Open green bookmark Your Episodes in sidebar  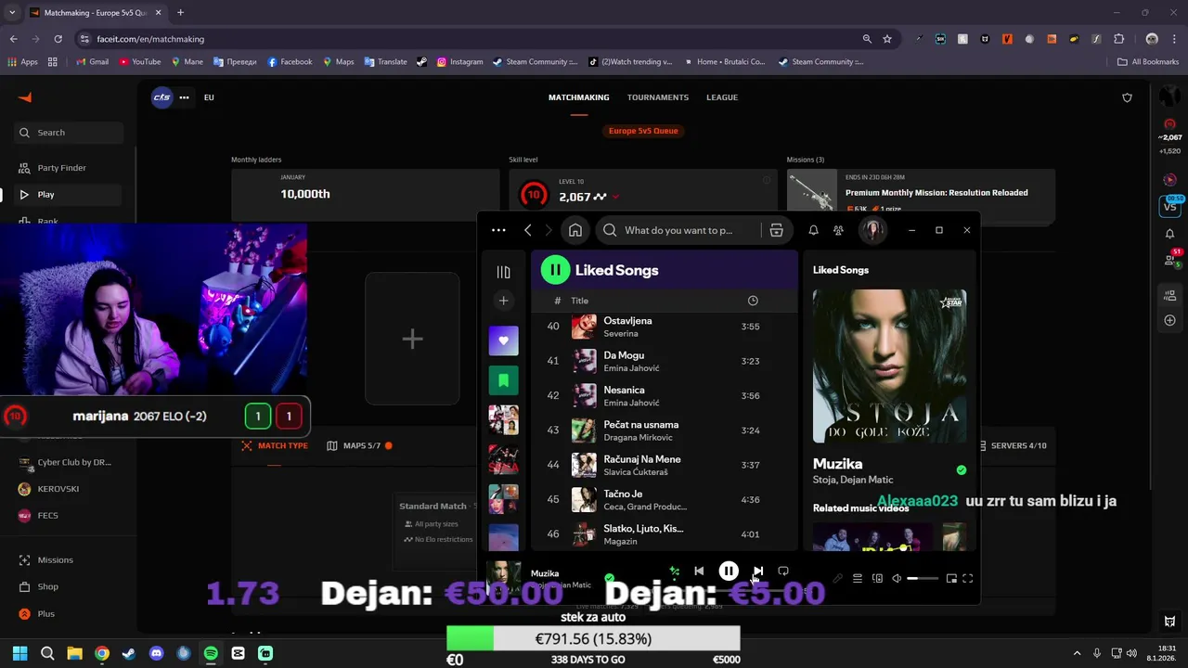point(504,380)
